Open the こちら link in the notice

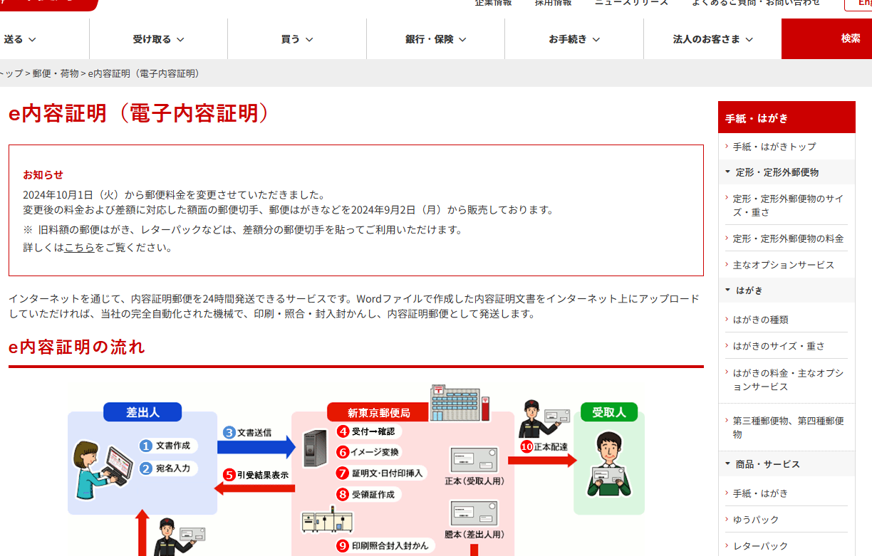(x=79, y=248)
